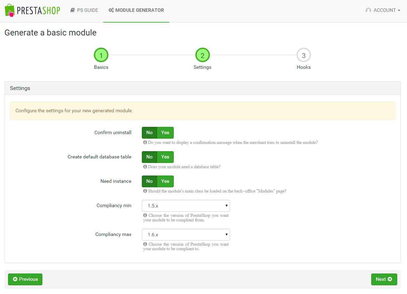Go to step 3 Hooks circle
This screenshot has height=294, width=407.
[304, 55]
